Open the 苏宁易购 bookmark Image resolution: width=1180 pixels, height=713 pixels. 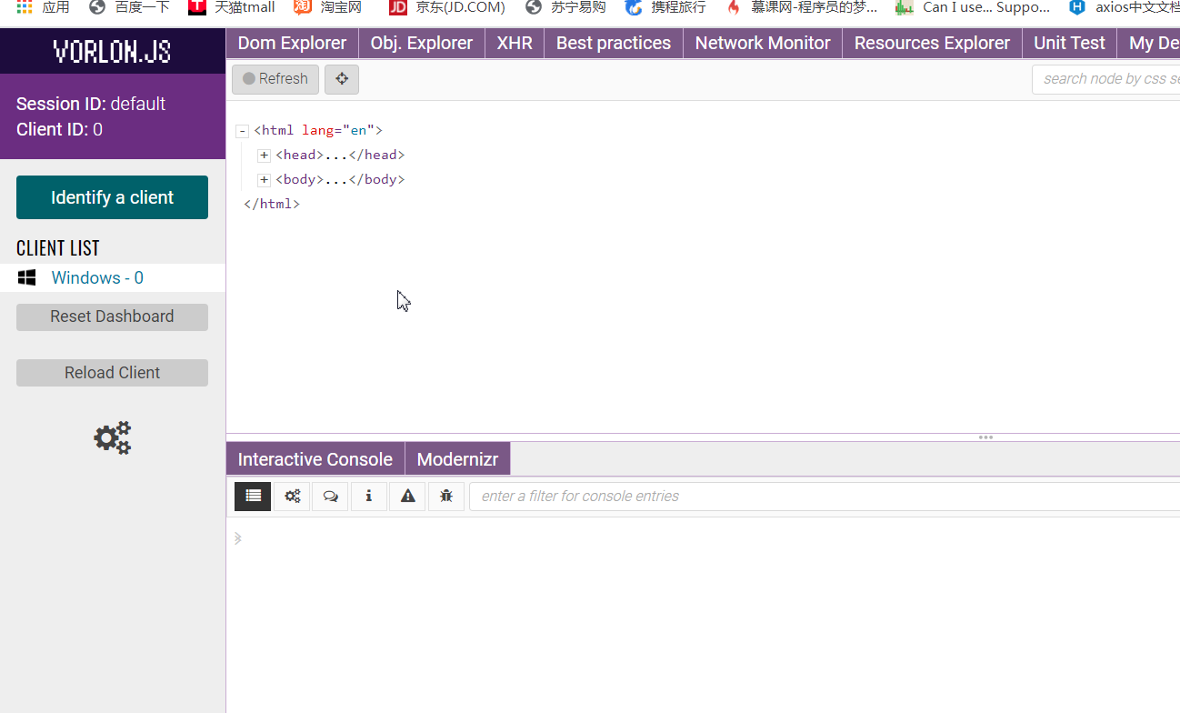[x=565, y=7]
